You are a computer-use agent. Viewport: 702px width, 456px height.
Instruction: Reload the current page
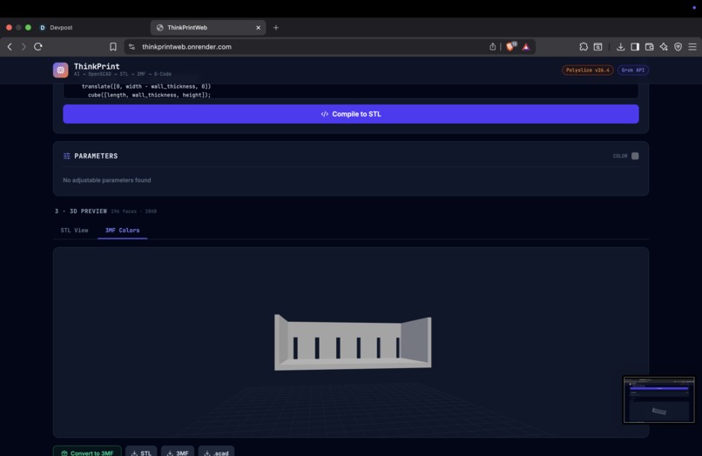point(38,46)
